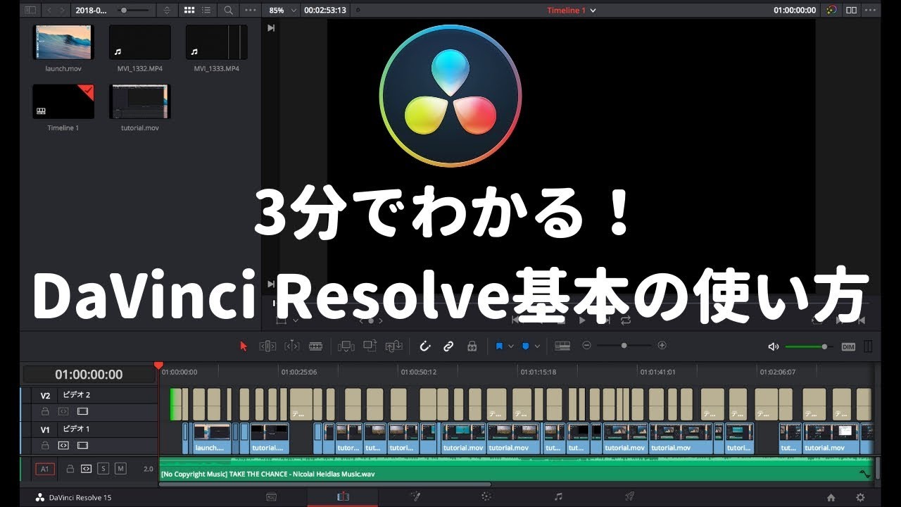Zoom out timeline with minus button
Image resolution: width=901 pixels, height=507 pixels.
[x=586, y=346]
